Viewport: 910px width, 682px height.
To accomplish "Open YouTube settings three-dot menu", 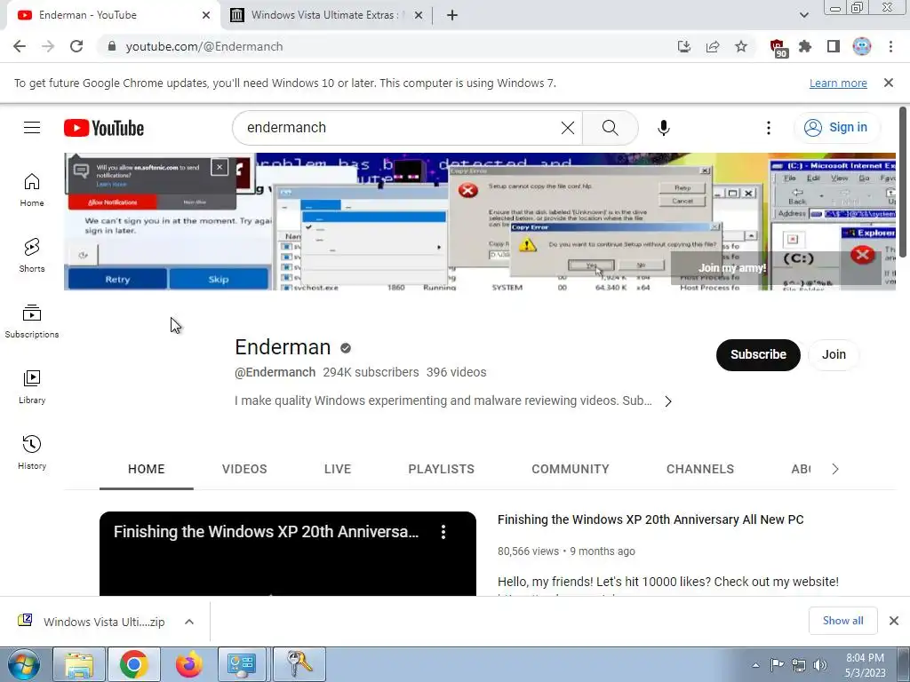I will [x=769, y=128].
